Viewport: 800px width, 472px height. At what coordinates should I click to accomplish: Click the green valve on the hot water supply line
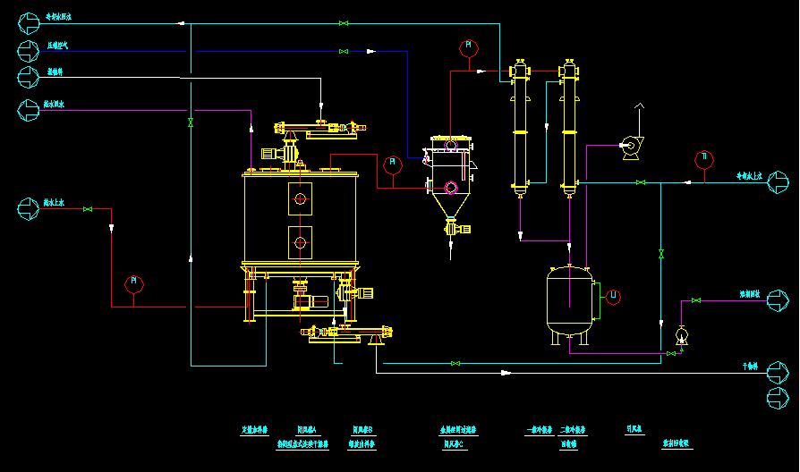pos(88,209)
